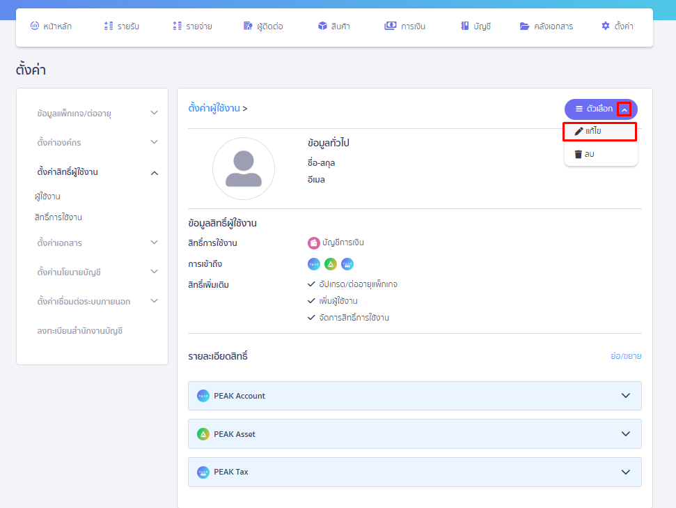Expand the ตั้งค่าองค์กร sidebar section

point(155,142)
